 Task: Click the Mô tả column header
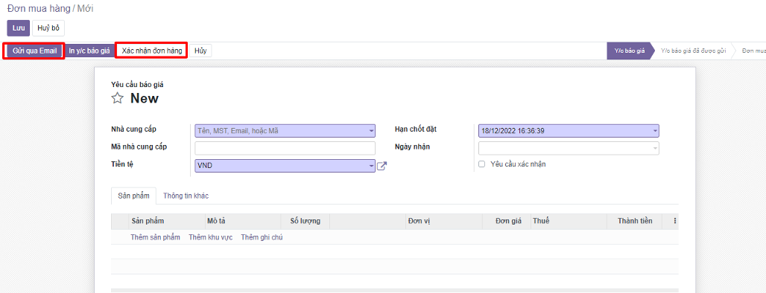243,222
